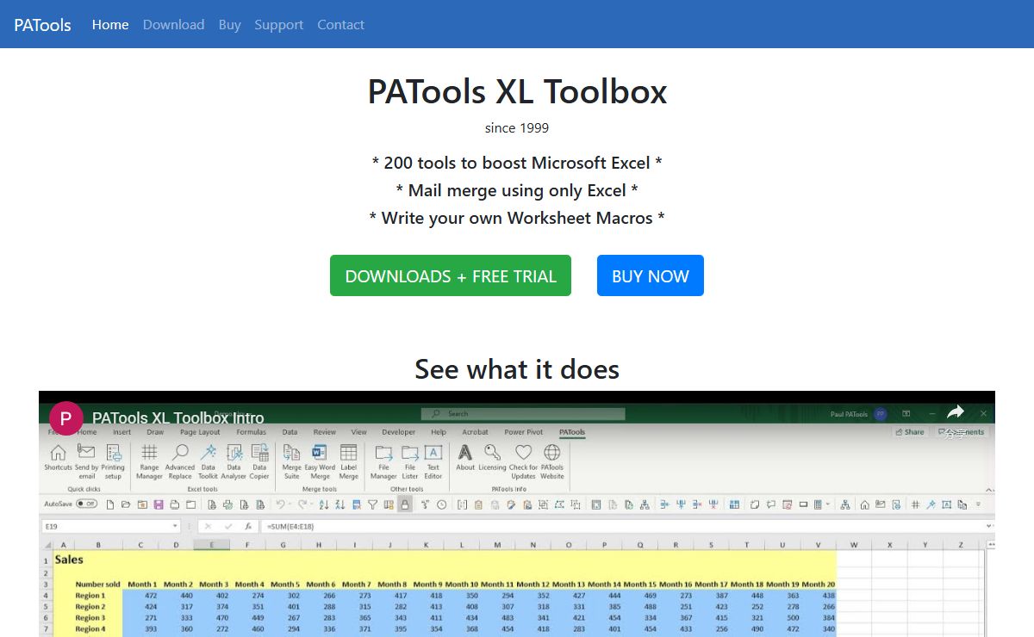The height and width of the screenshot is (637, 1034).
Task: Click the Month 10 column heading
Action: click(462, 584)
